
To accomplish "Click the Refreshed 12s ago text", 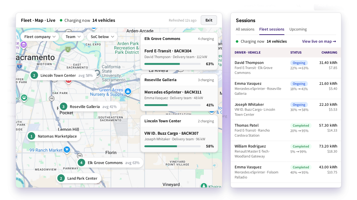I will 183,20.
